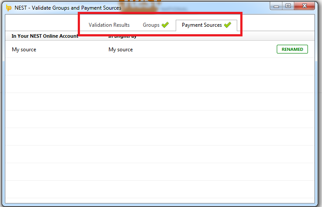Select 'My source' under NEST Online Account column
This screenshot has width=322, height=207.
click(24, 50)
